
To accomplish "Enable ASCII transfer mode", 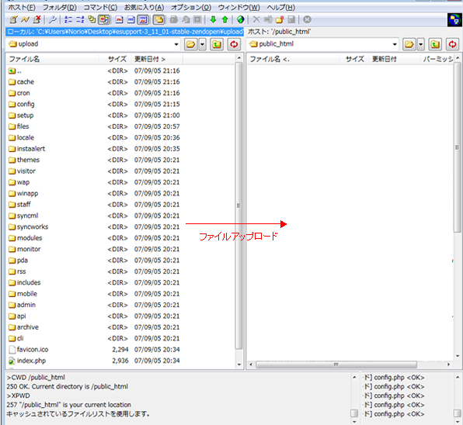I will pos(119,19).
